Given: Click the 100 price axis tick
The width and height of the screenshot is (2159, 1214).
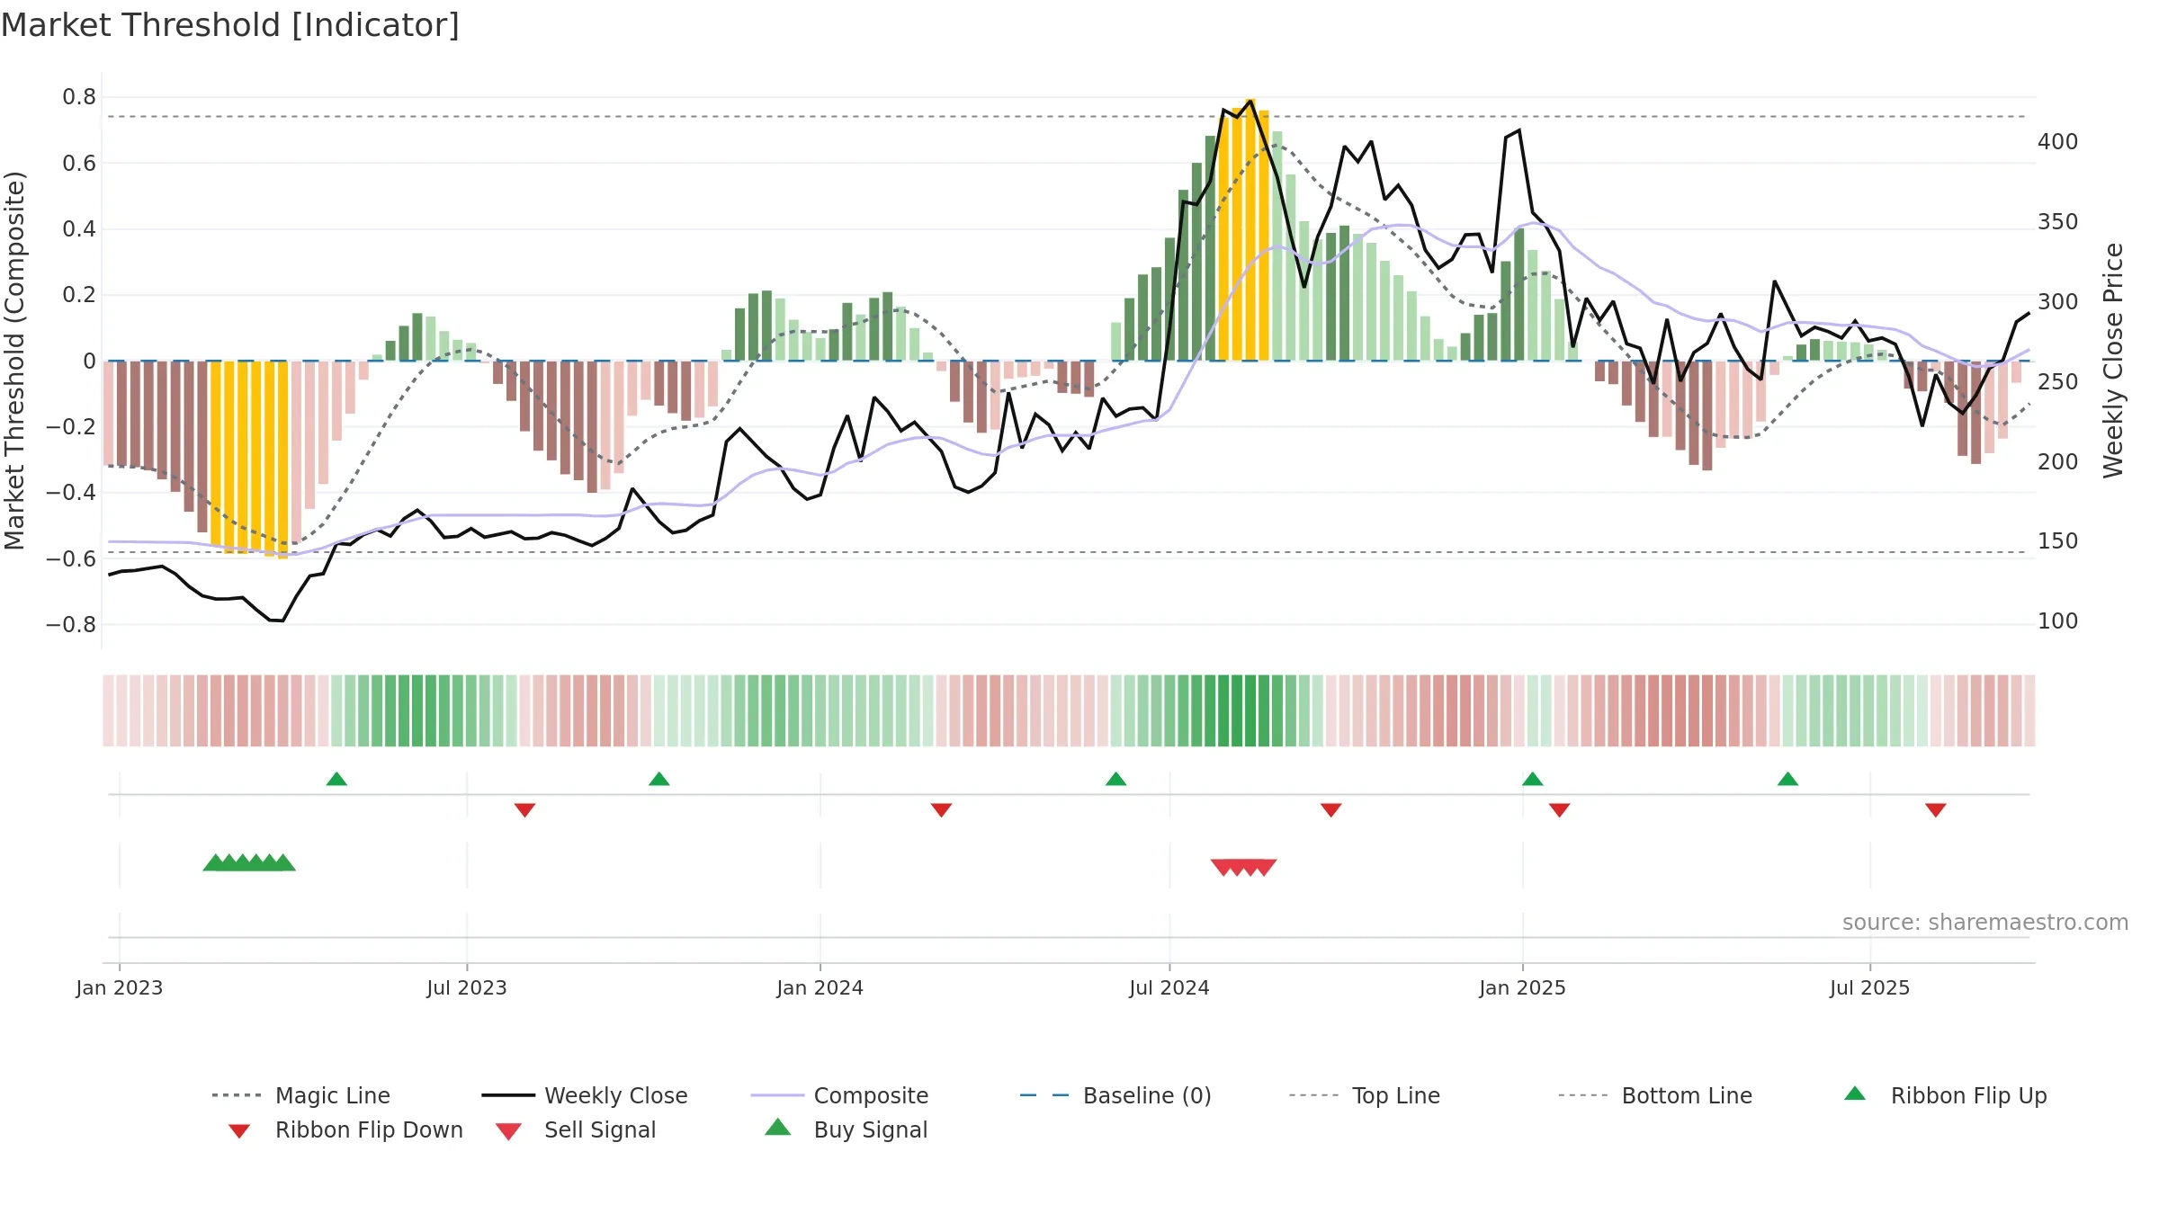Looking at the screenshot, I should point(2058,621).
